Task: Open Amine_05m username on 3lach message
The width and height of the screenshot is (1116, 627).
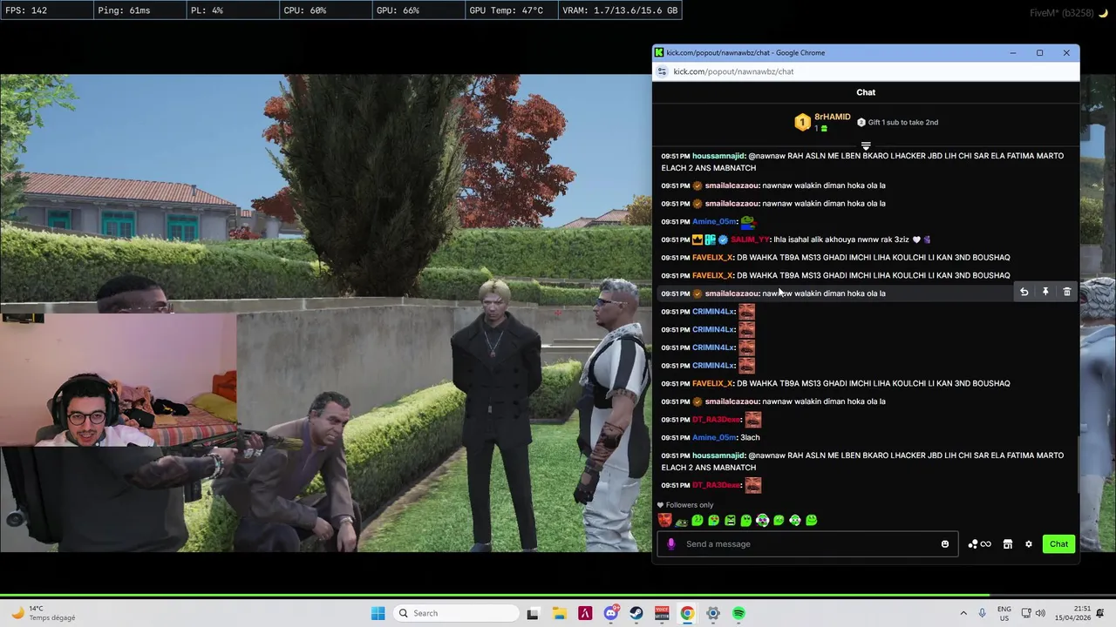Action: (714, 438)
